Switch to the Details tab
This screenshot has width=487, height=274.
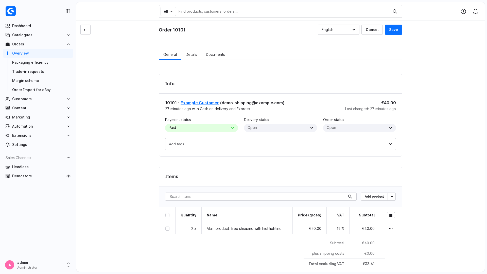click(x=191, y=55)
